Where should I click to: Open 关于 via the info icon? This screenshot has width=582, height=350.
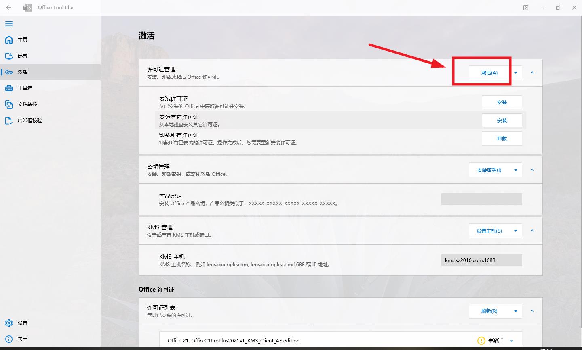pos(9,339)
